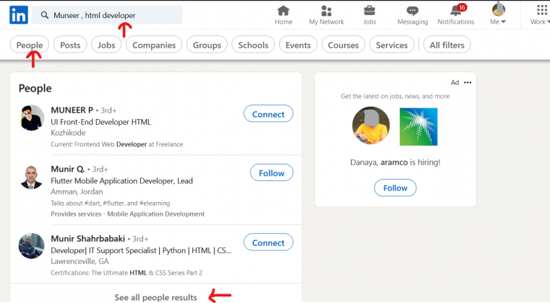Connect with Munir Shahrbabaki

[x=268, y=242]
